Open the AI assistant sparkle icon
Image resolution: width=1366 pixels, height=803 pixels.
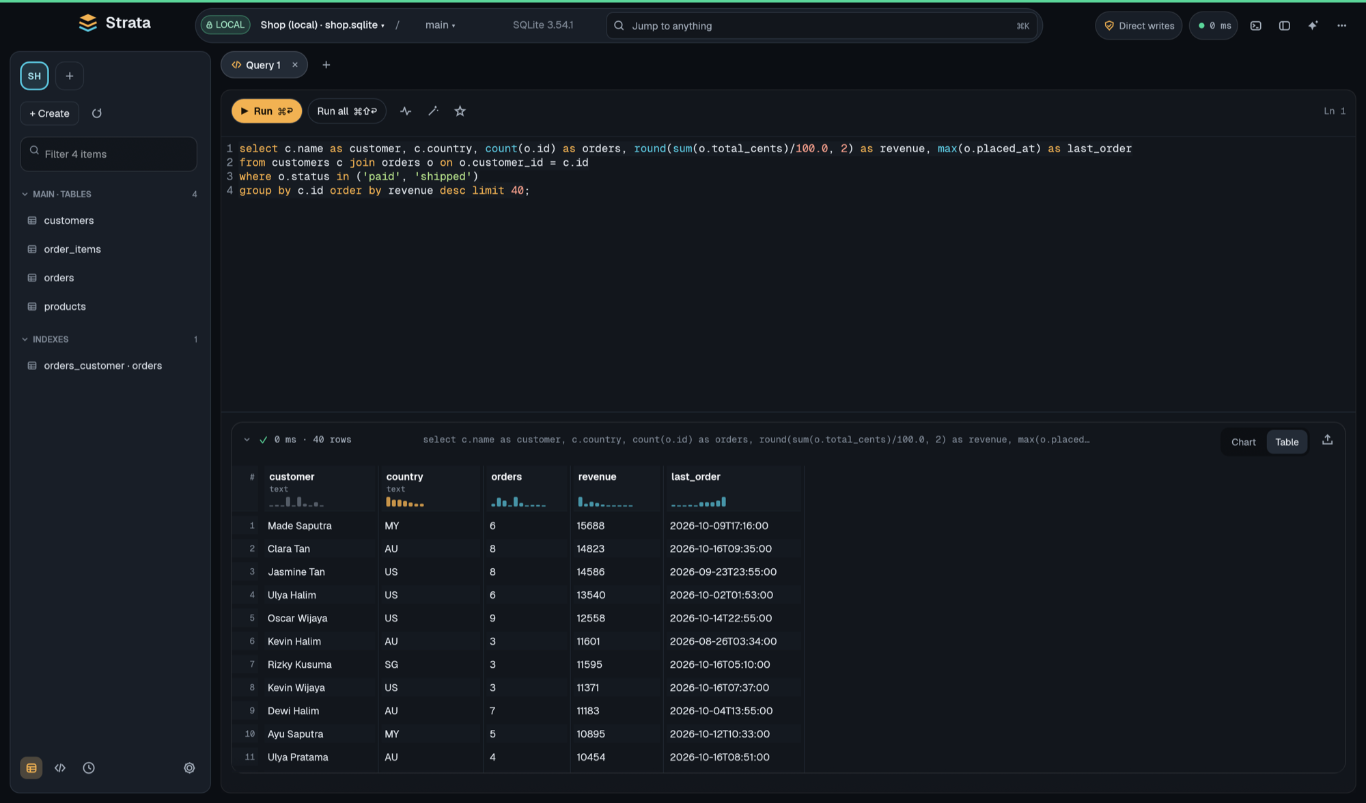pos(1313,25)
